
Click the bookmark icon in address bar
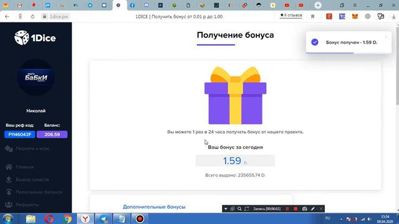tap(313, 17)
